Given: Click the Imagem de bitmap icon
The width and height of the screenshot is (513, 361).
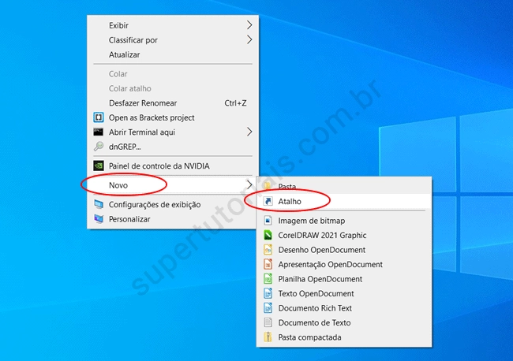Looking at the screenshot, I should (268, 221).
